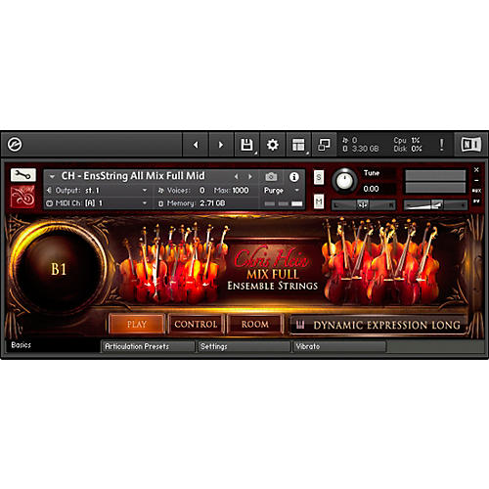The width and height of the screenshot is (489, 489).
Task: Switch to the PLAY page
Action: pyautogui.click(x=137, y=324)
